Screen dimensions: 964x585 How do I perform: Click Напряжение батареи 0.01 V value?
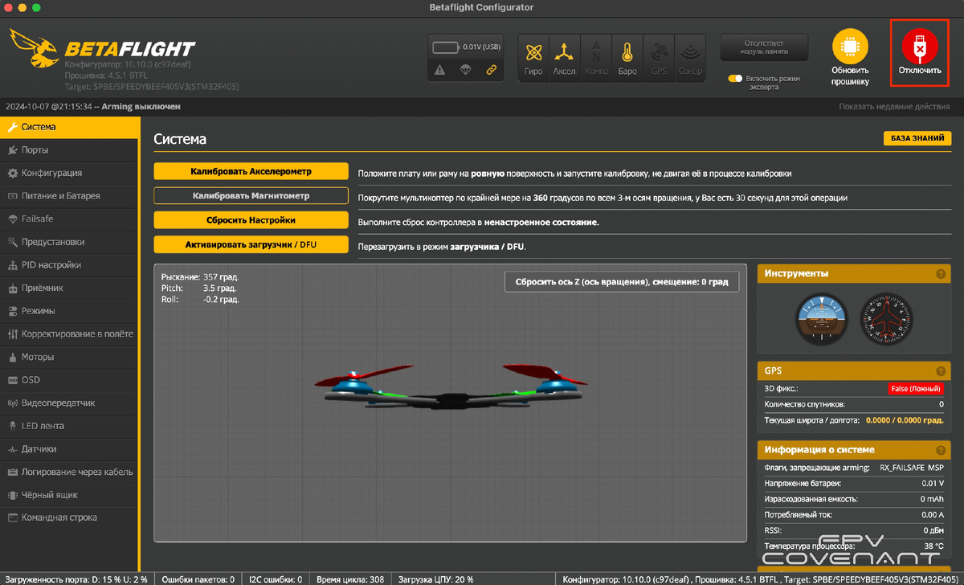(931, 483)
